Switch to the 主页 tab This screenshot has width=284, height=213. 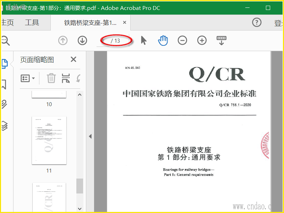tap(7, 23)
